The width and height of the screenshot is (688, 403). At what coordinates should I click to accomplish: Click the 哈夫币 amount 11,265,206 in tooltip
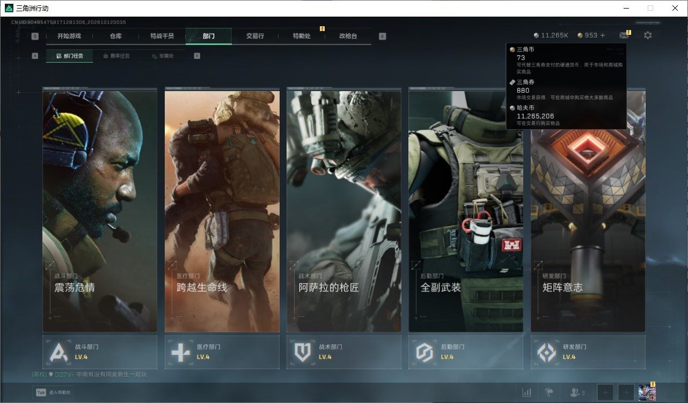coord(536,116)
